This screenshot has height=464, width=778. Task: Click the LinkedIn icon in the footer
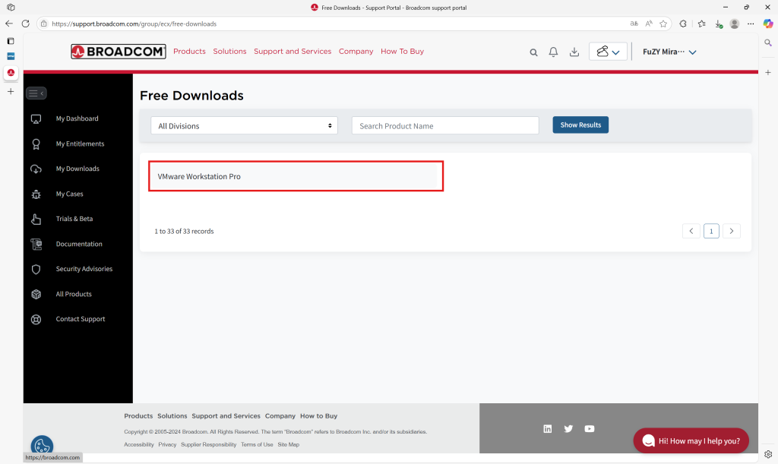pyautogui.click(x=547, y=429)
